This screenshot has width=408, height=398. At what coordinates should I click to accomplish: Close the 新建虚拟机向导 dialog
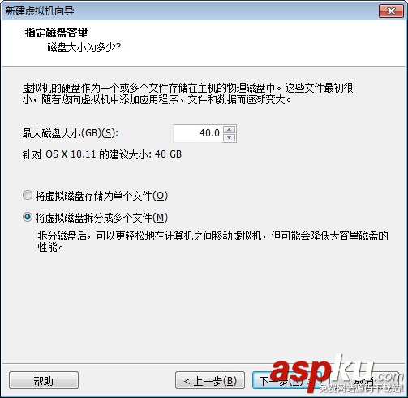pyautogui.click(x=391, y=11)
